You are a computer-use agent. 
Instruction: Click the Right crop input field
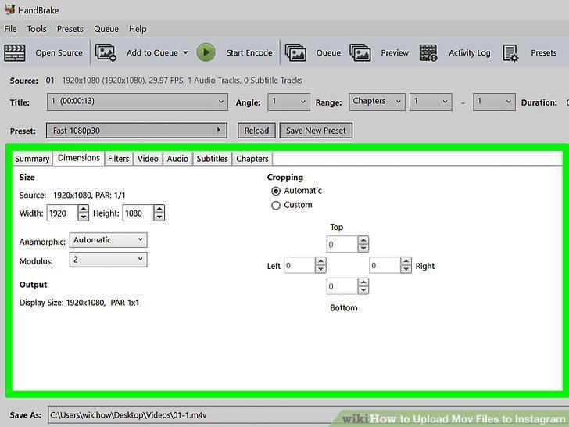[385, 265]
